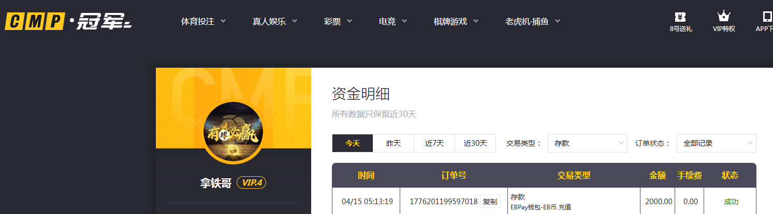Click the fee value 0.00
This screenshot has height=214, width=773.
click(691, 202)
